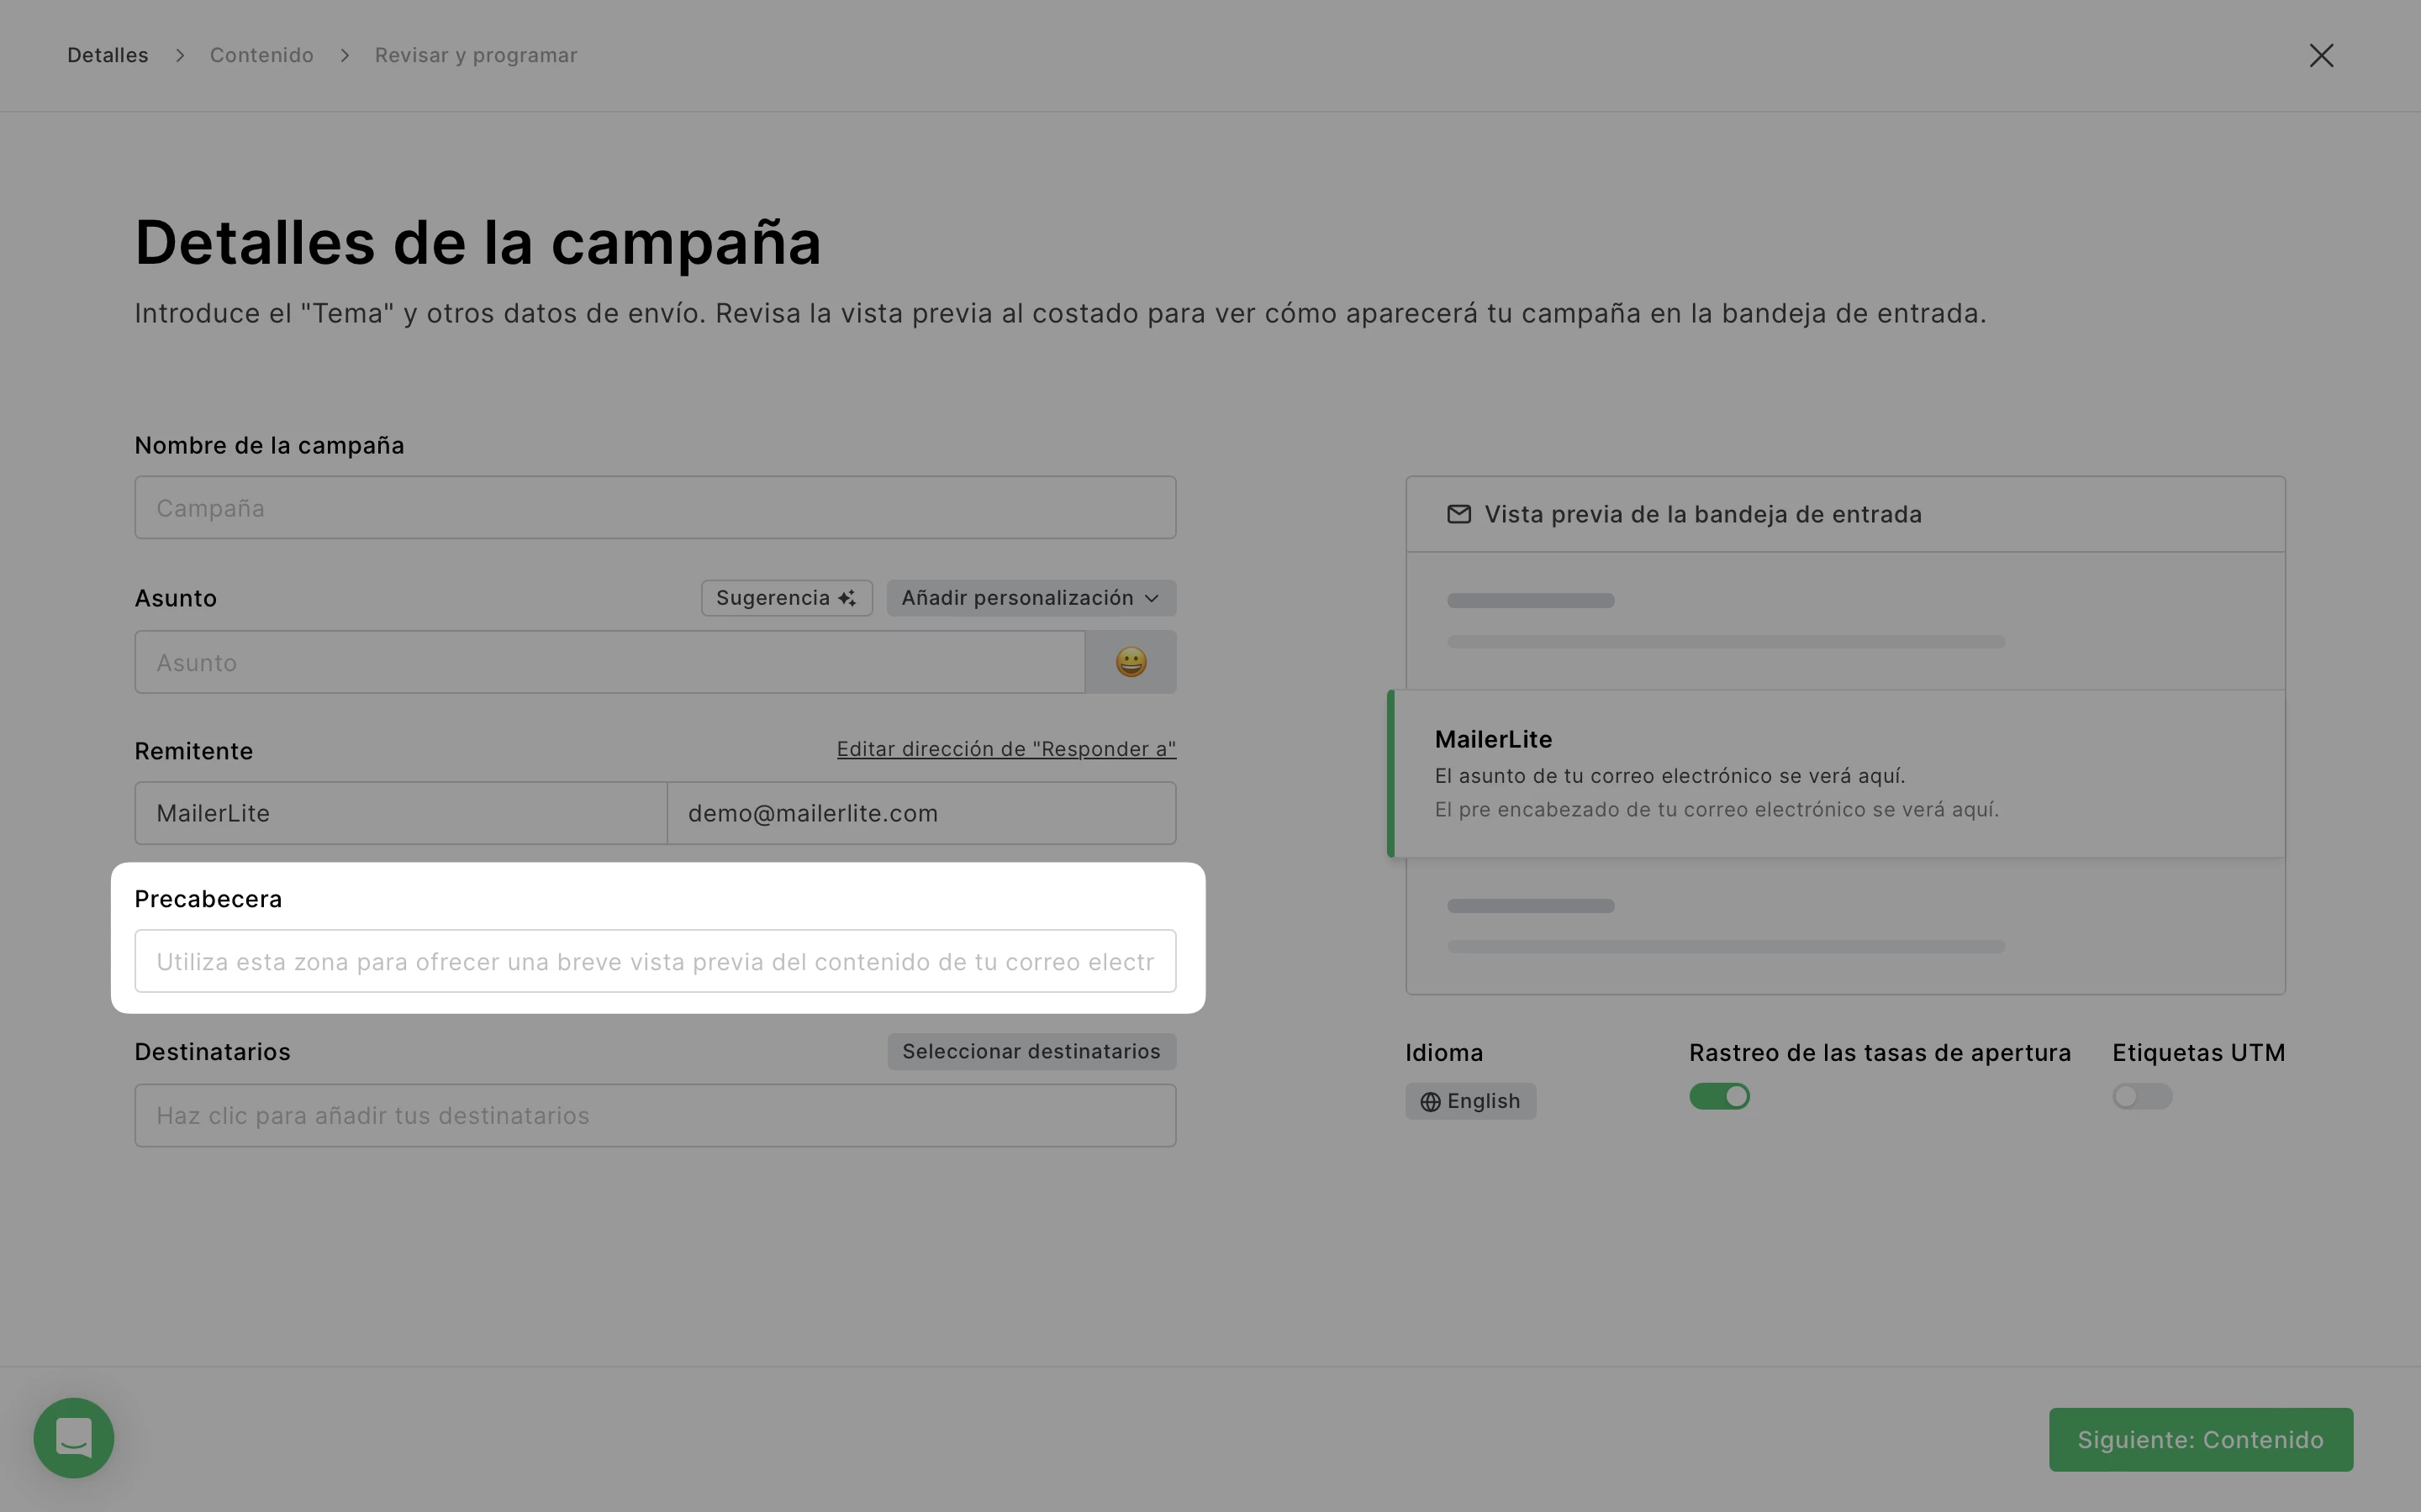This screenshot has width=2421, height=1512.
Task: Focus the Precabecera input field
Action: 656,961
